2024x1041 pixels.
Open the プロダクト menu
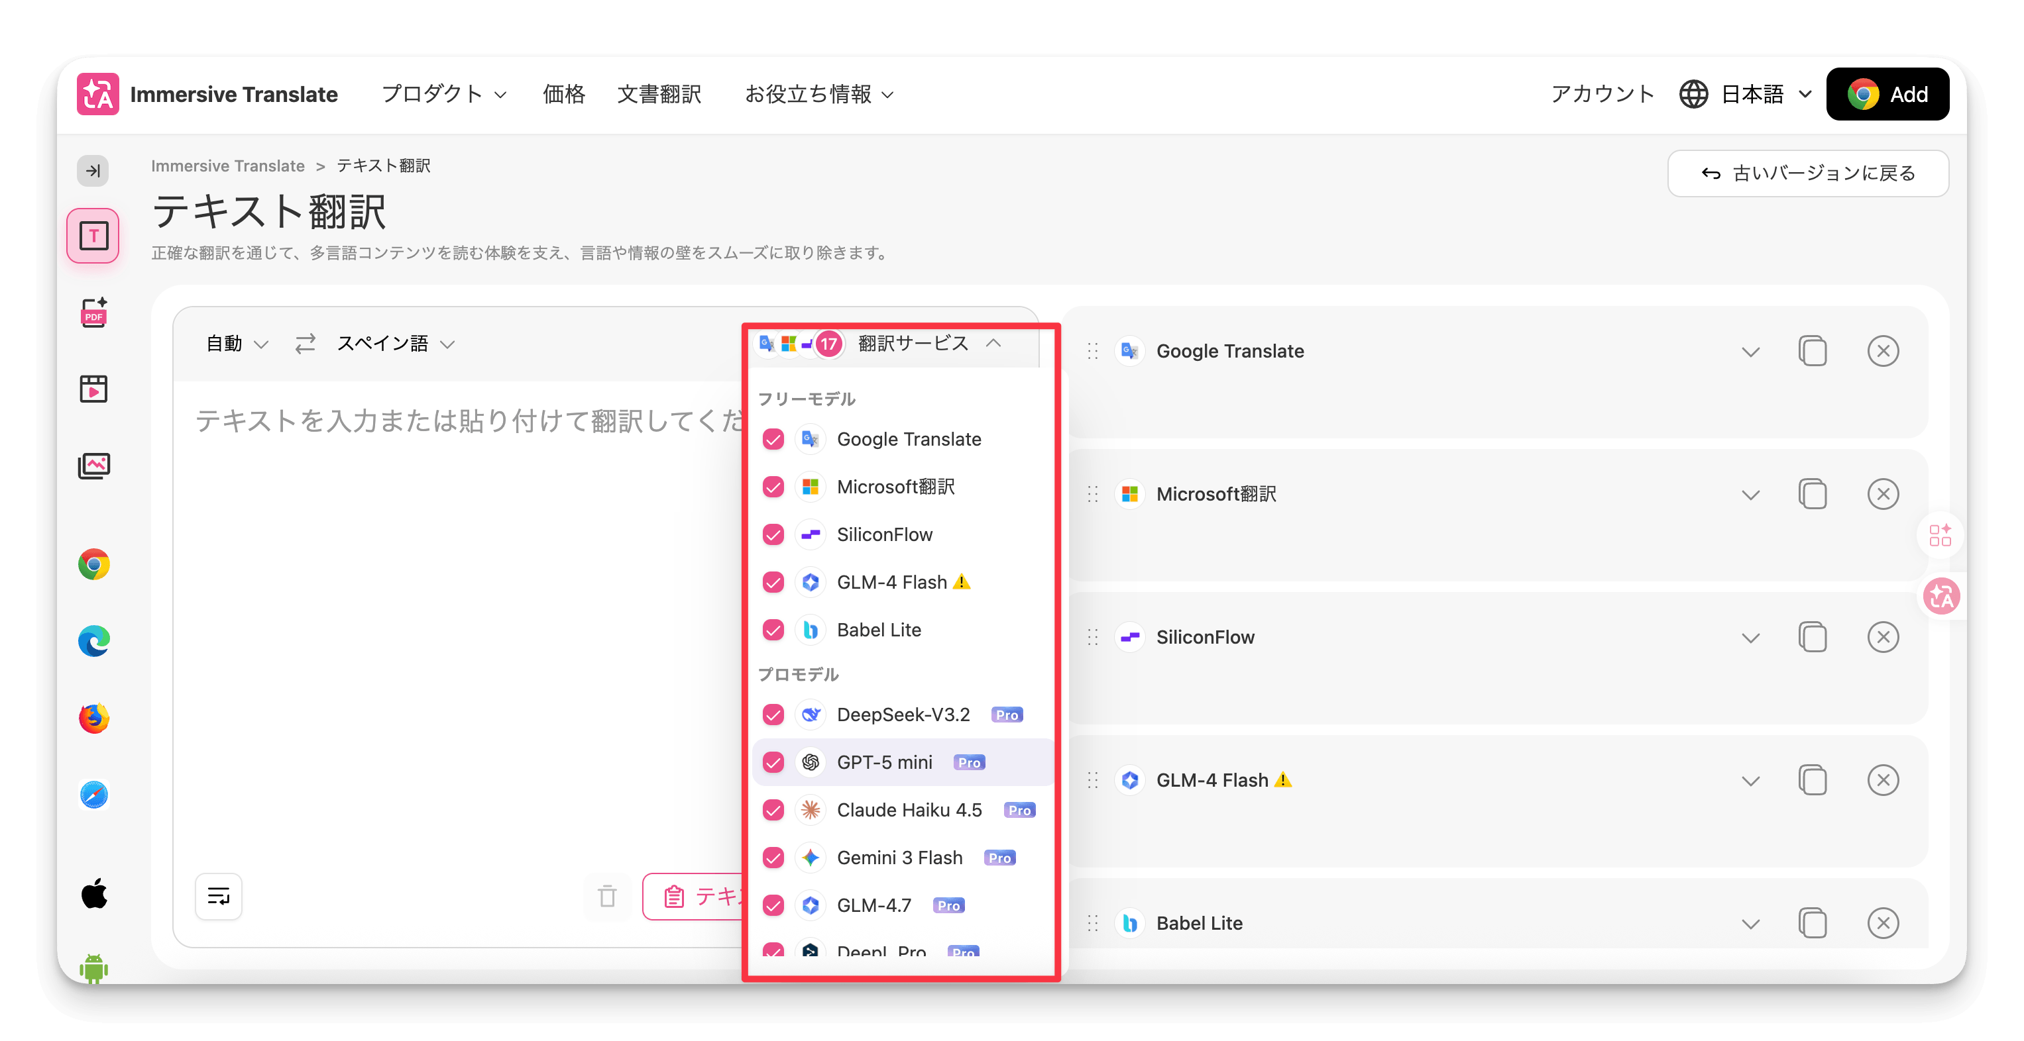(444, 94)
